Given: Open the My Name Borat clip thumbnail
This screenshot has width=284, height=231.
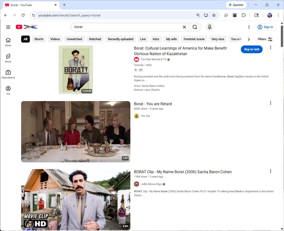Looking at the screenshot, I should 76,200.
